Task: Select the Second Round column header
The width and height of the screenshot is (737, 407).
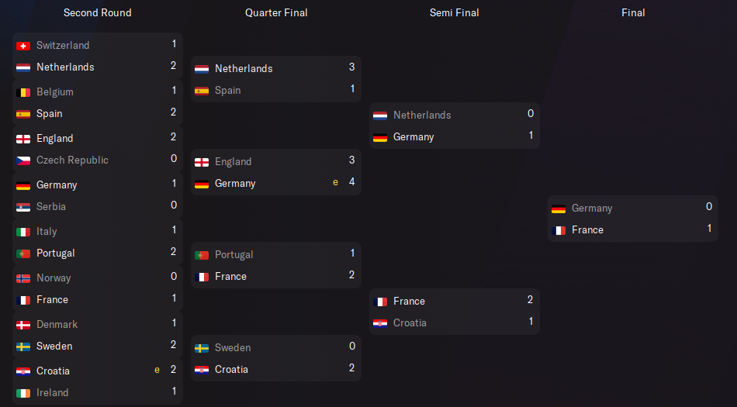Action: click(97, 12)
